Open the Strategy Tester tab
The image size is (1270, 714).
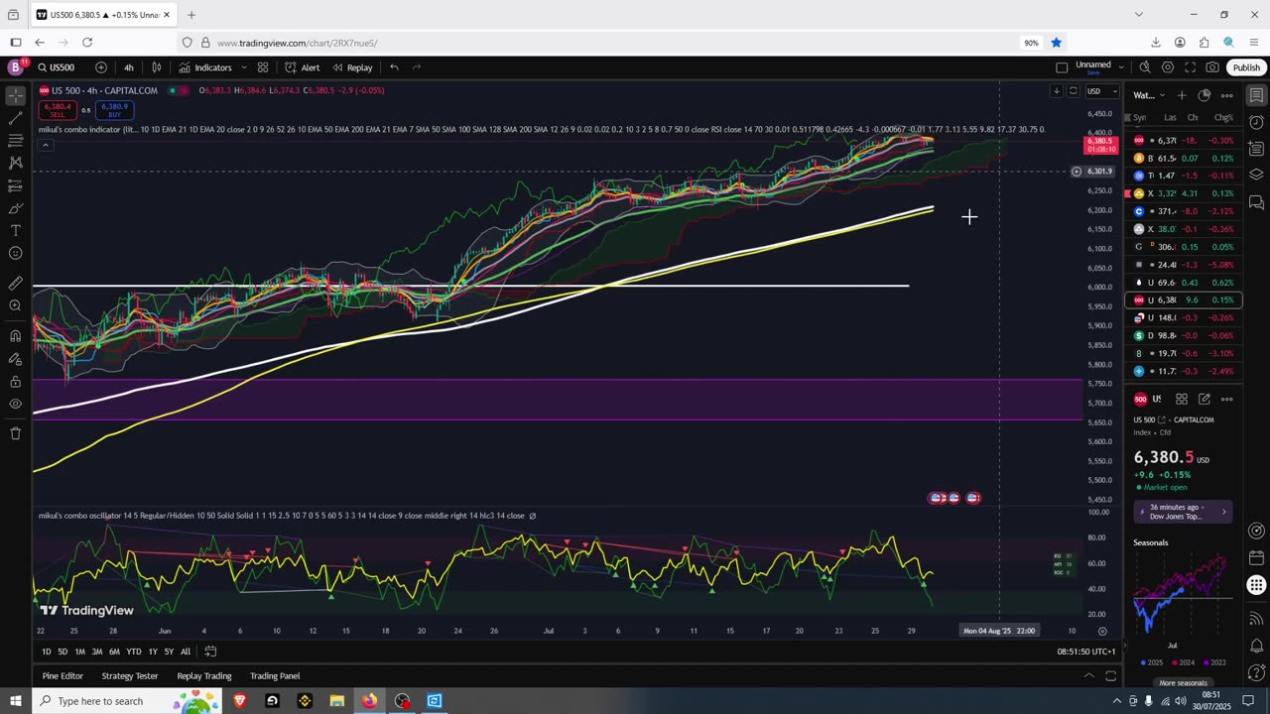130,676
